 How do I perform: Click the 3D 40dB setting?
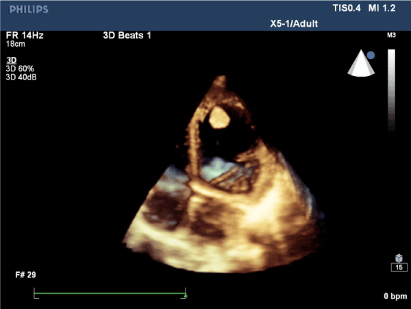tap(22, 76)
